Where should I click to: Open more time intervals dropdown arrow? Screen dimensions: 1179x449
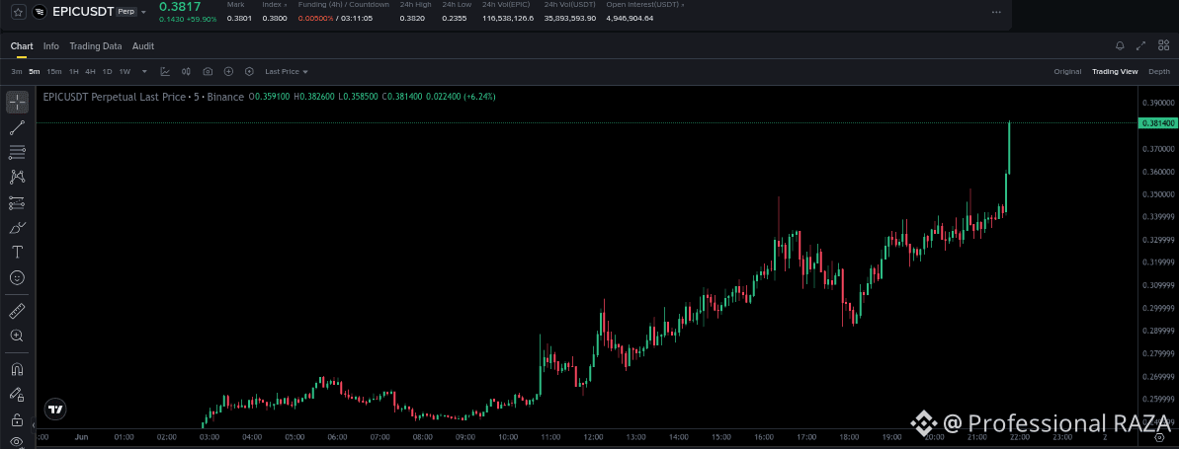click(x=144, y=71)
